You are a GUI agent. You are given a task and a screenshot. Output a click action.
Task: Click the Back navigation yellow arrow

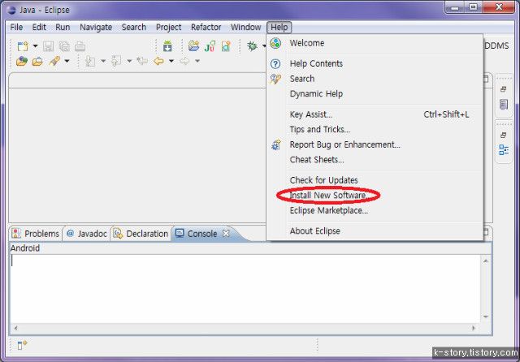point(159,61)
